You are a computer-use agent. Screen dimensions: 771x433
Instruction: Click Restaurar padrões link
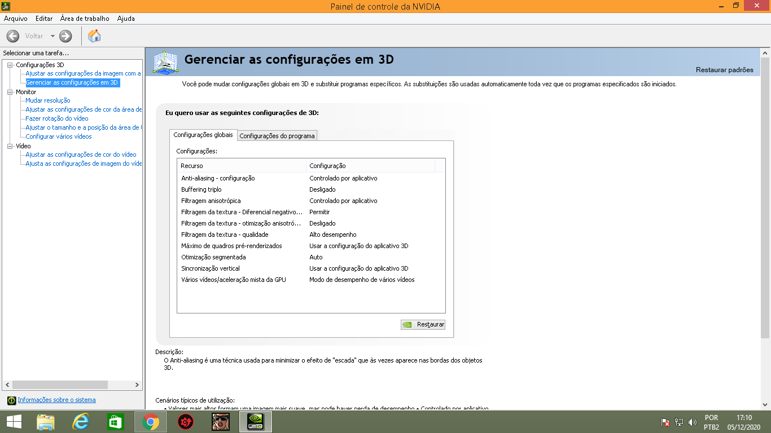(x=725, y=70)
